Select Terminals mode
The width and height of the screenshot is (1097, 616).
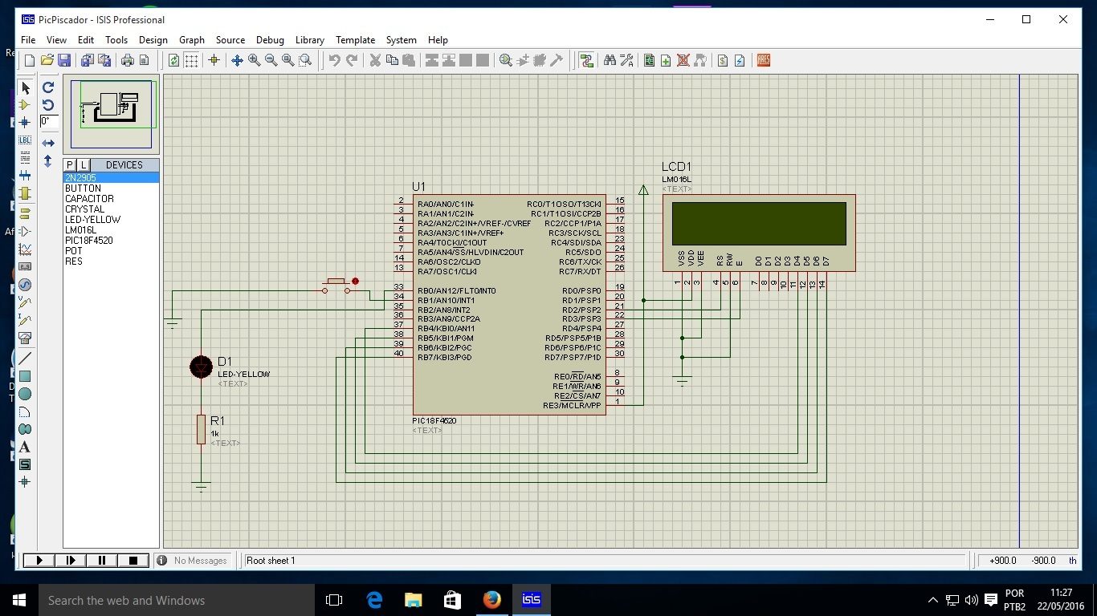25,213
